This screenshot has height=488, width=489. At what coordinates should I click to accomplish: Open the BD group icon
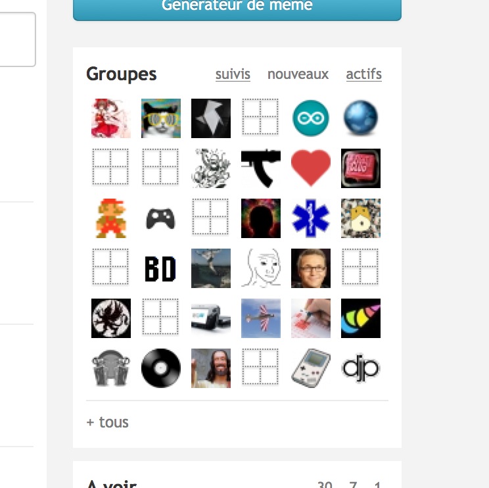tap(161, 268)
